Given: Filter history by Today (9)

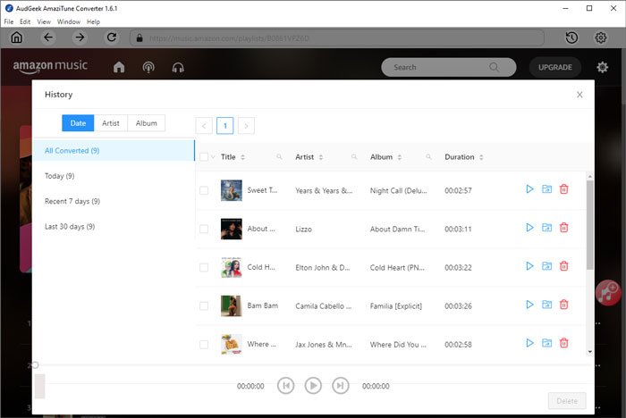Looking at the screenshot, I should 114,176.
